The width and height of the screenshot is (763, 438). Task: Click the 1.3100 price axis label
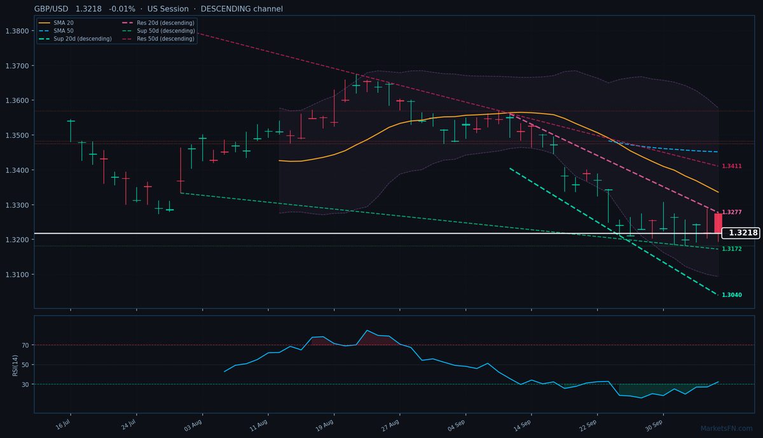coord(17,275)
